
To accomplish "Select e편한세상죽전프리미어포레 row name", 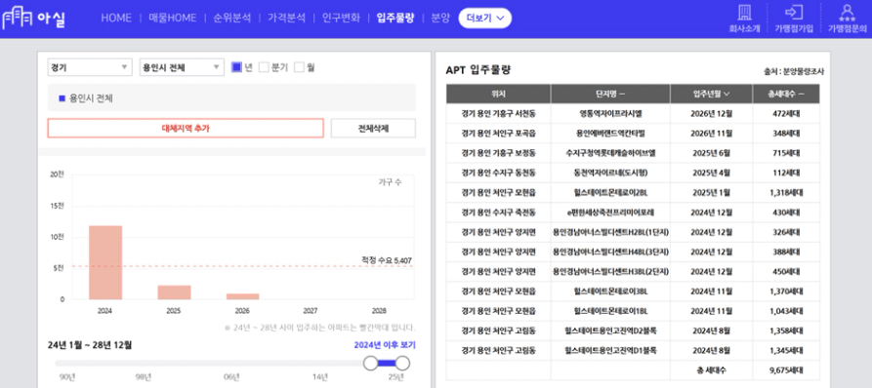I will 610,213.
